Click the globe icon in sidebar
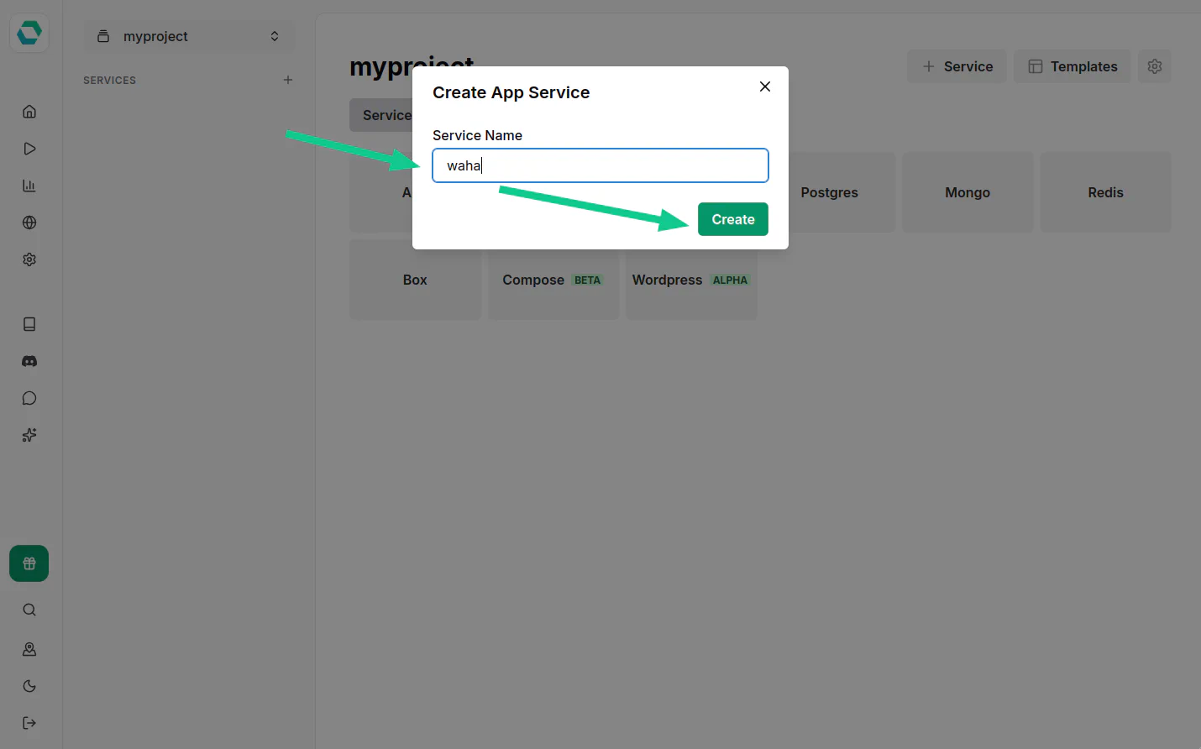This screenshot has width=1201, height=749. click(x=29, y=223)
